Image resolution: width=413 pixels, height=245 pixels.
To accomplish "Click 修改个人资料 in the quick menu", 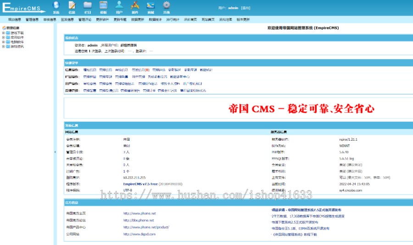I will (x=170, y=84).
